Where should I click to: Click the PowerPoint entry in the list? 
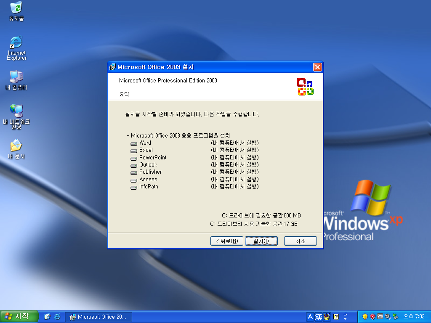coord(153,157)
